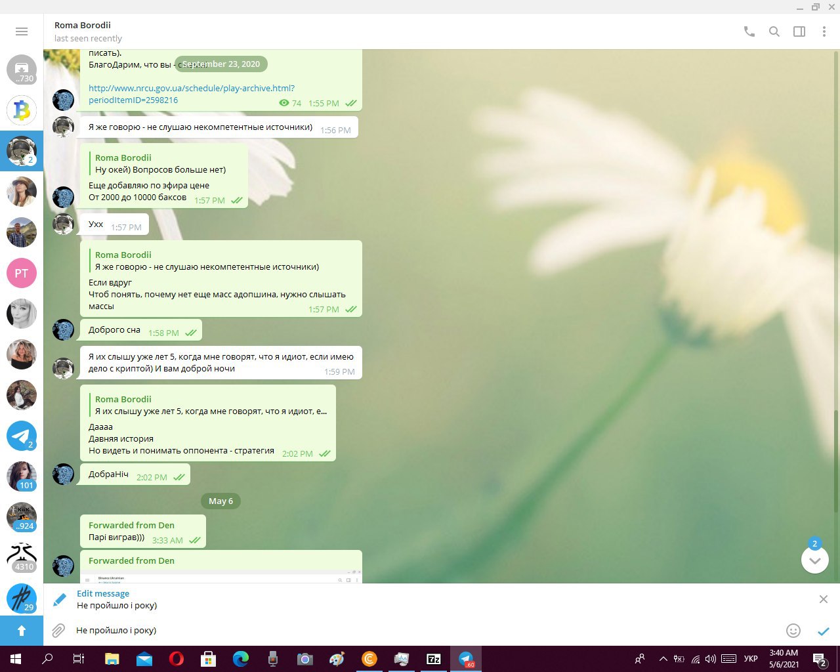840x672 pixels.
Task: Open File Explorer from taskbar
Action: 112,659
